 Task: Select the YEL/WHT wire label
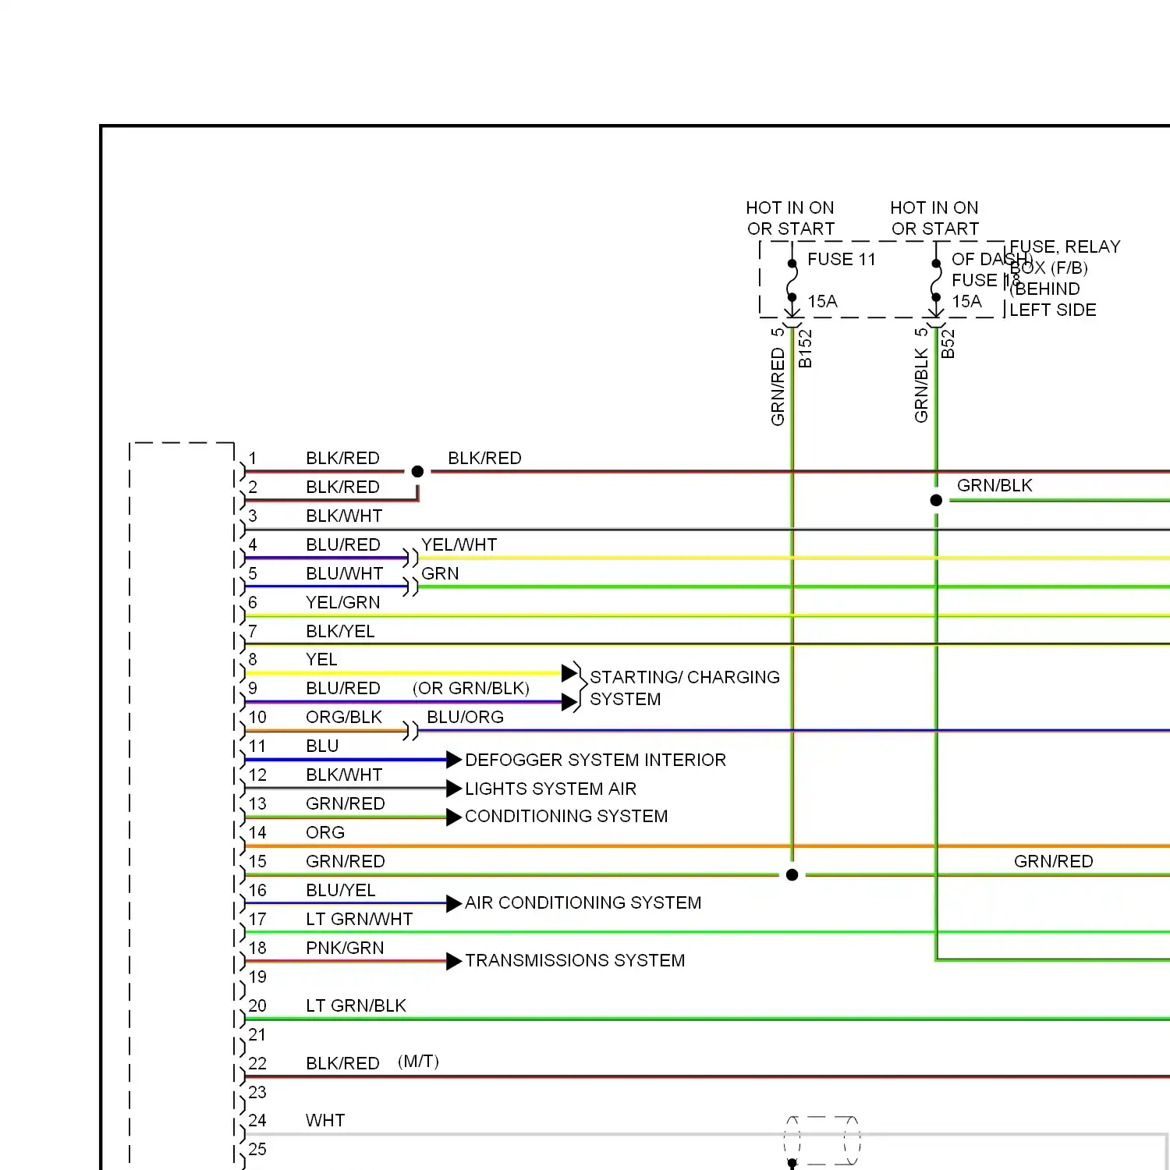point(459,544)
